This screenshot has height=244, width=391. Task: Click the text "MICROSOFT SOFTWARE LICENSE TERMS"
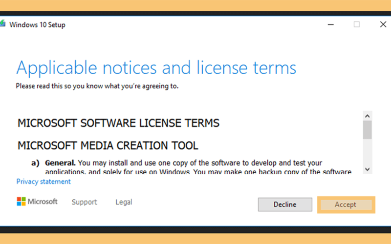118,123
